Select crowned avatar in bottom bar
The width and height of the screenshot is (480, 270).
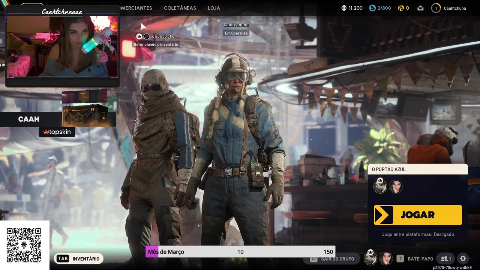[x=370, y=258]
